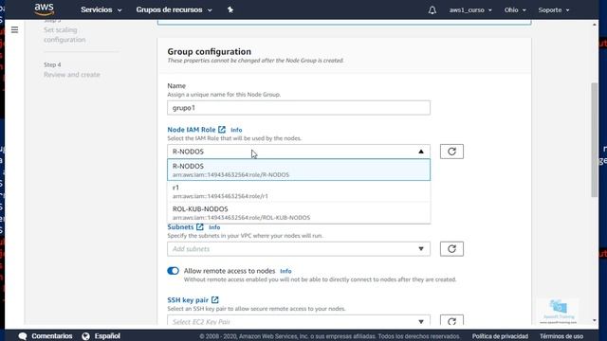Click the Name field containing grupo1

click(299, 108)
